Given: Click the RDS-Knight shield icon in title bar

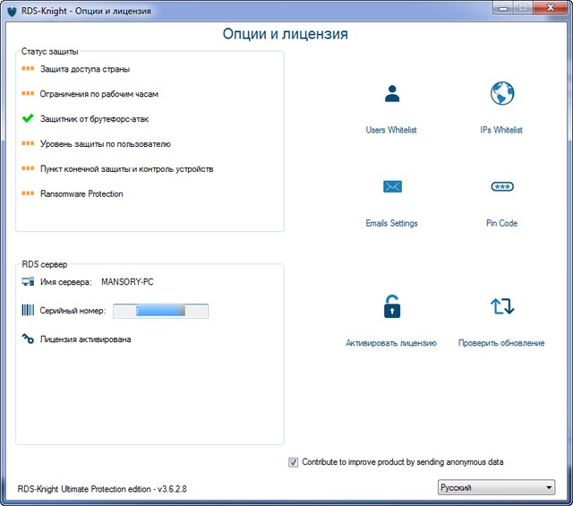Looking at the screenshot, I should click(12, 11).
